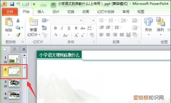
Task: Toggle Justify text alignment
Action: point(122,35)
